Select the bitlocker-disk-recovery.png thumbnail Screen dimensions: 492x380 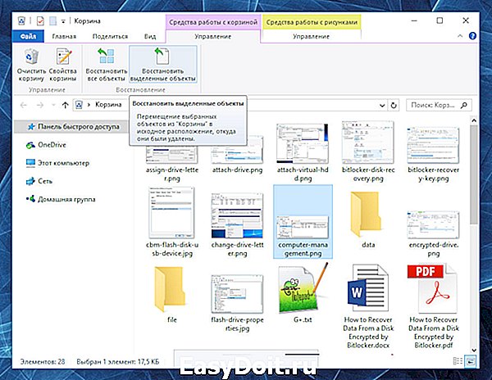[368, 142]
